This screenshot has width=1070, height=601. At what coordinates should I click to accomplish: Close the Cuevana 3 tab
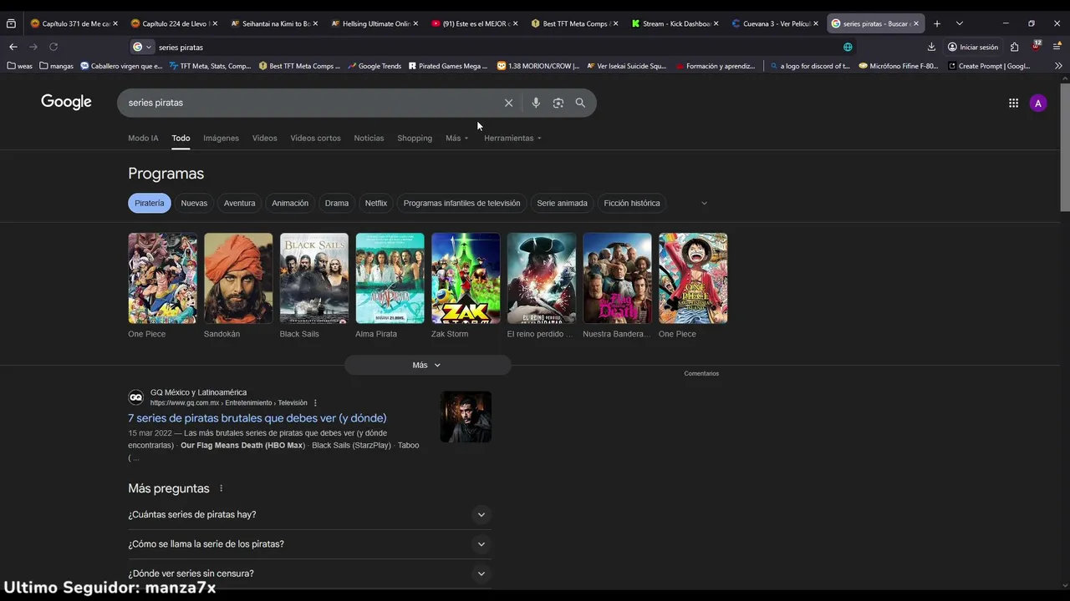tap(816, 23)
